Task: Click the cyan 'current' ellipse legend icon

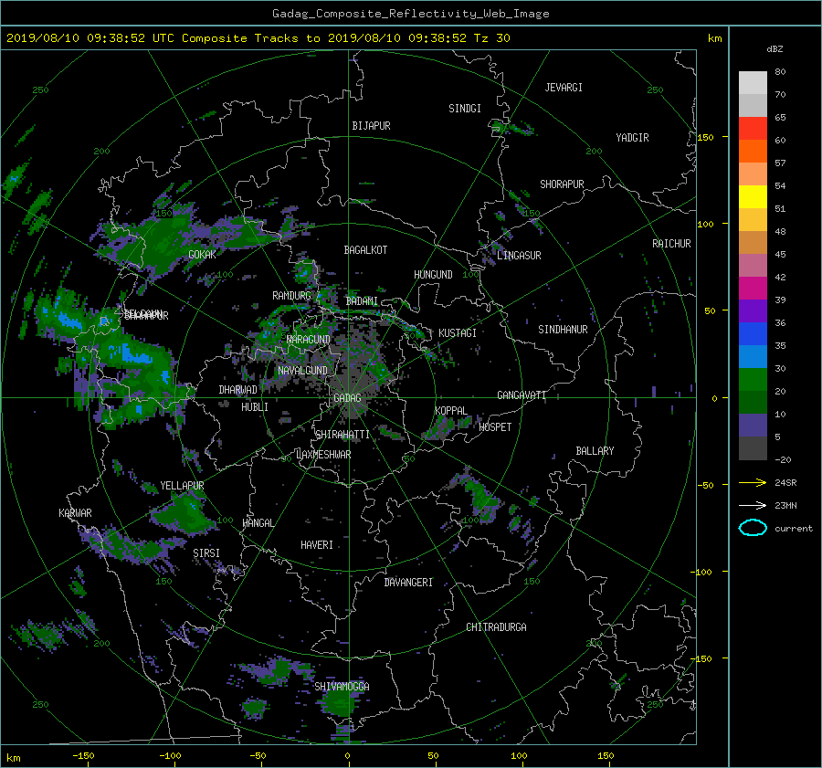Action: coord(753,528)
